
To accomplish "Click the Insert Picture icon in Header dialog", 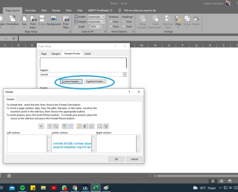I will point(100,126).
